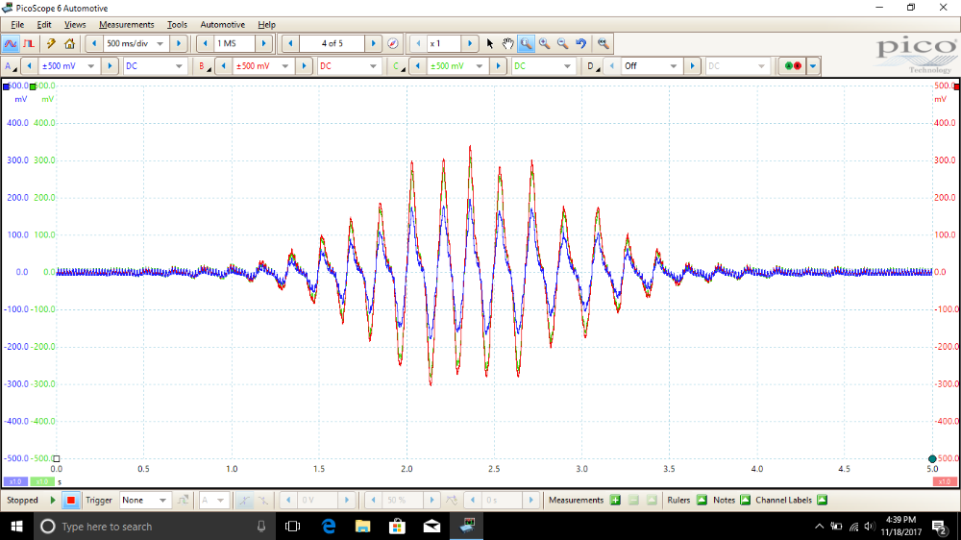This screenshot has width=961, height=540.
Task: Select the hand pan tool
Action: 507,43
